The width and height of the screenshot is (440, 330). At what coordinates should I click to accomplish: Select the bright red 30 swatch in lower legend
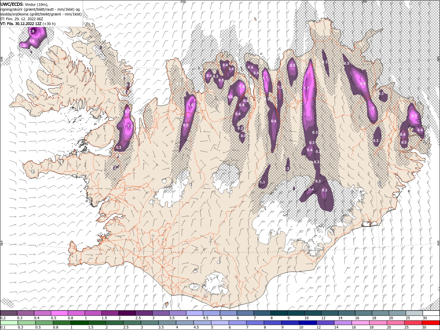coord(431,323)
